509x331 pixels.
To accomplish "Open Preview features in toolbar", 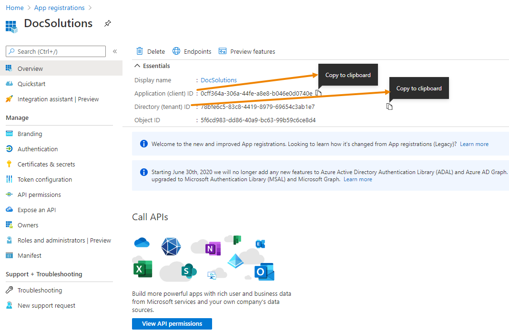I will [x=247, y=51].
